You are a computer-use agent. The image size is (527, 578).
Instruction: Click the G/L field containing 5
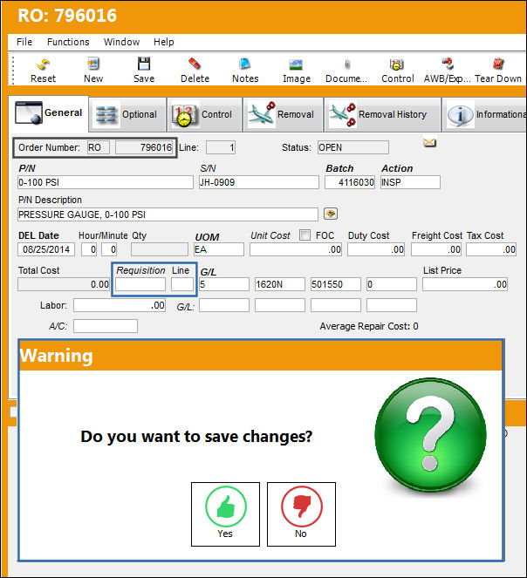224,284
